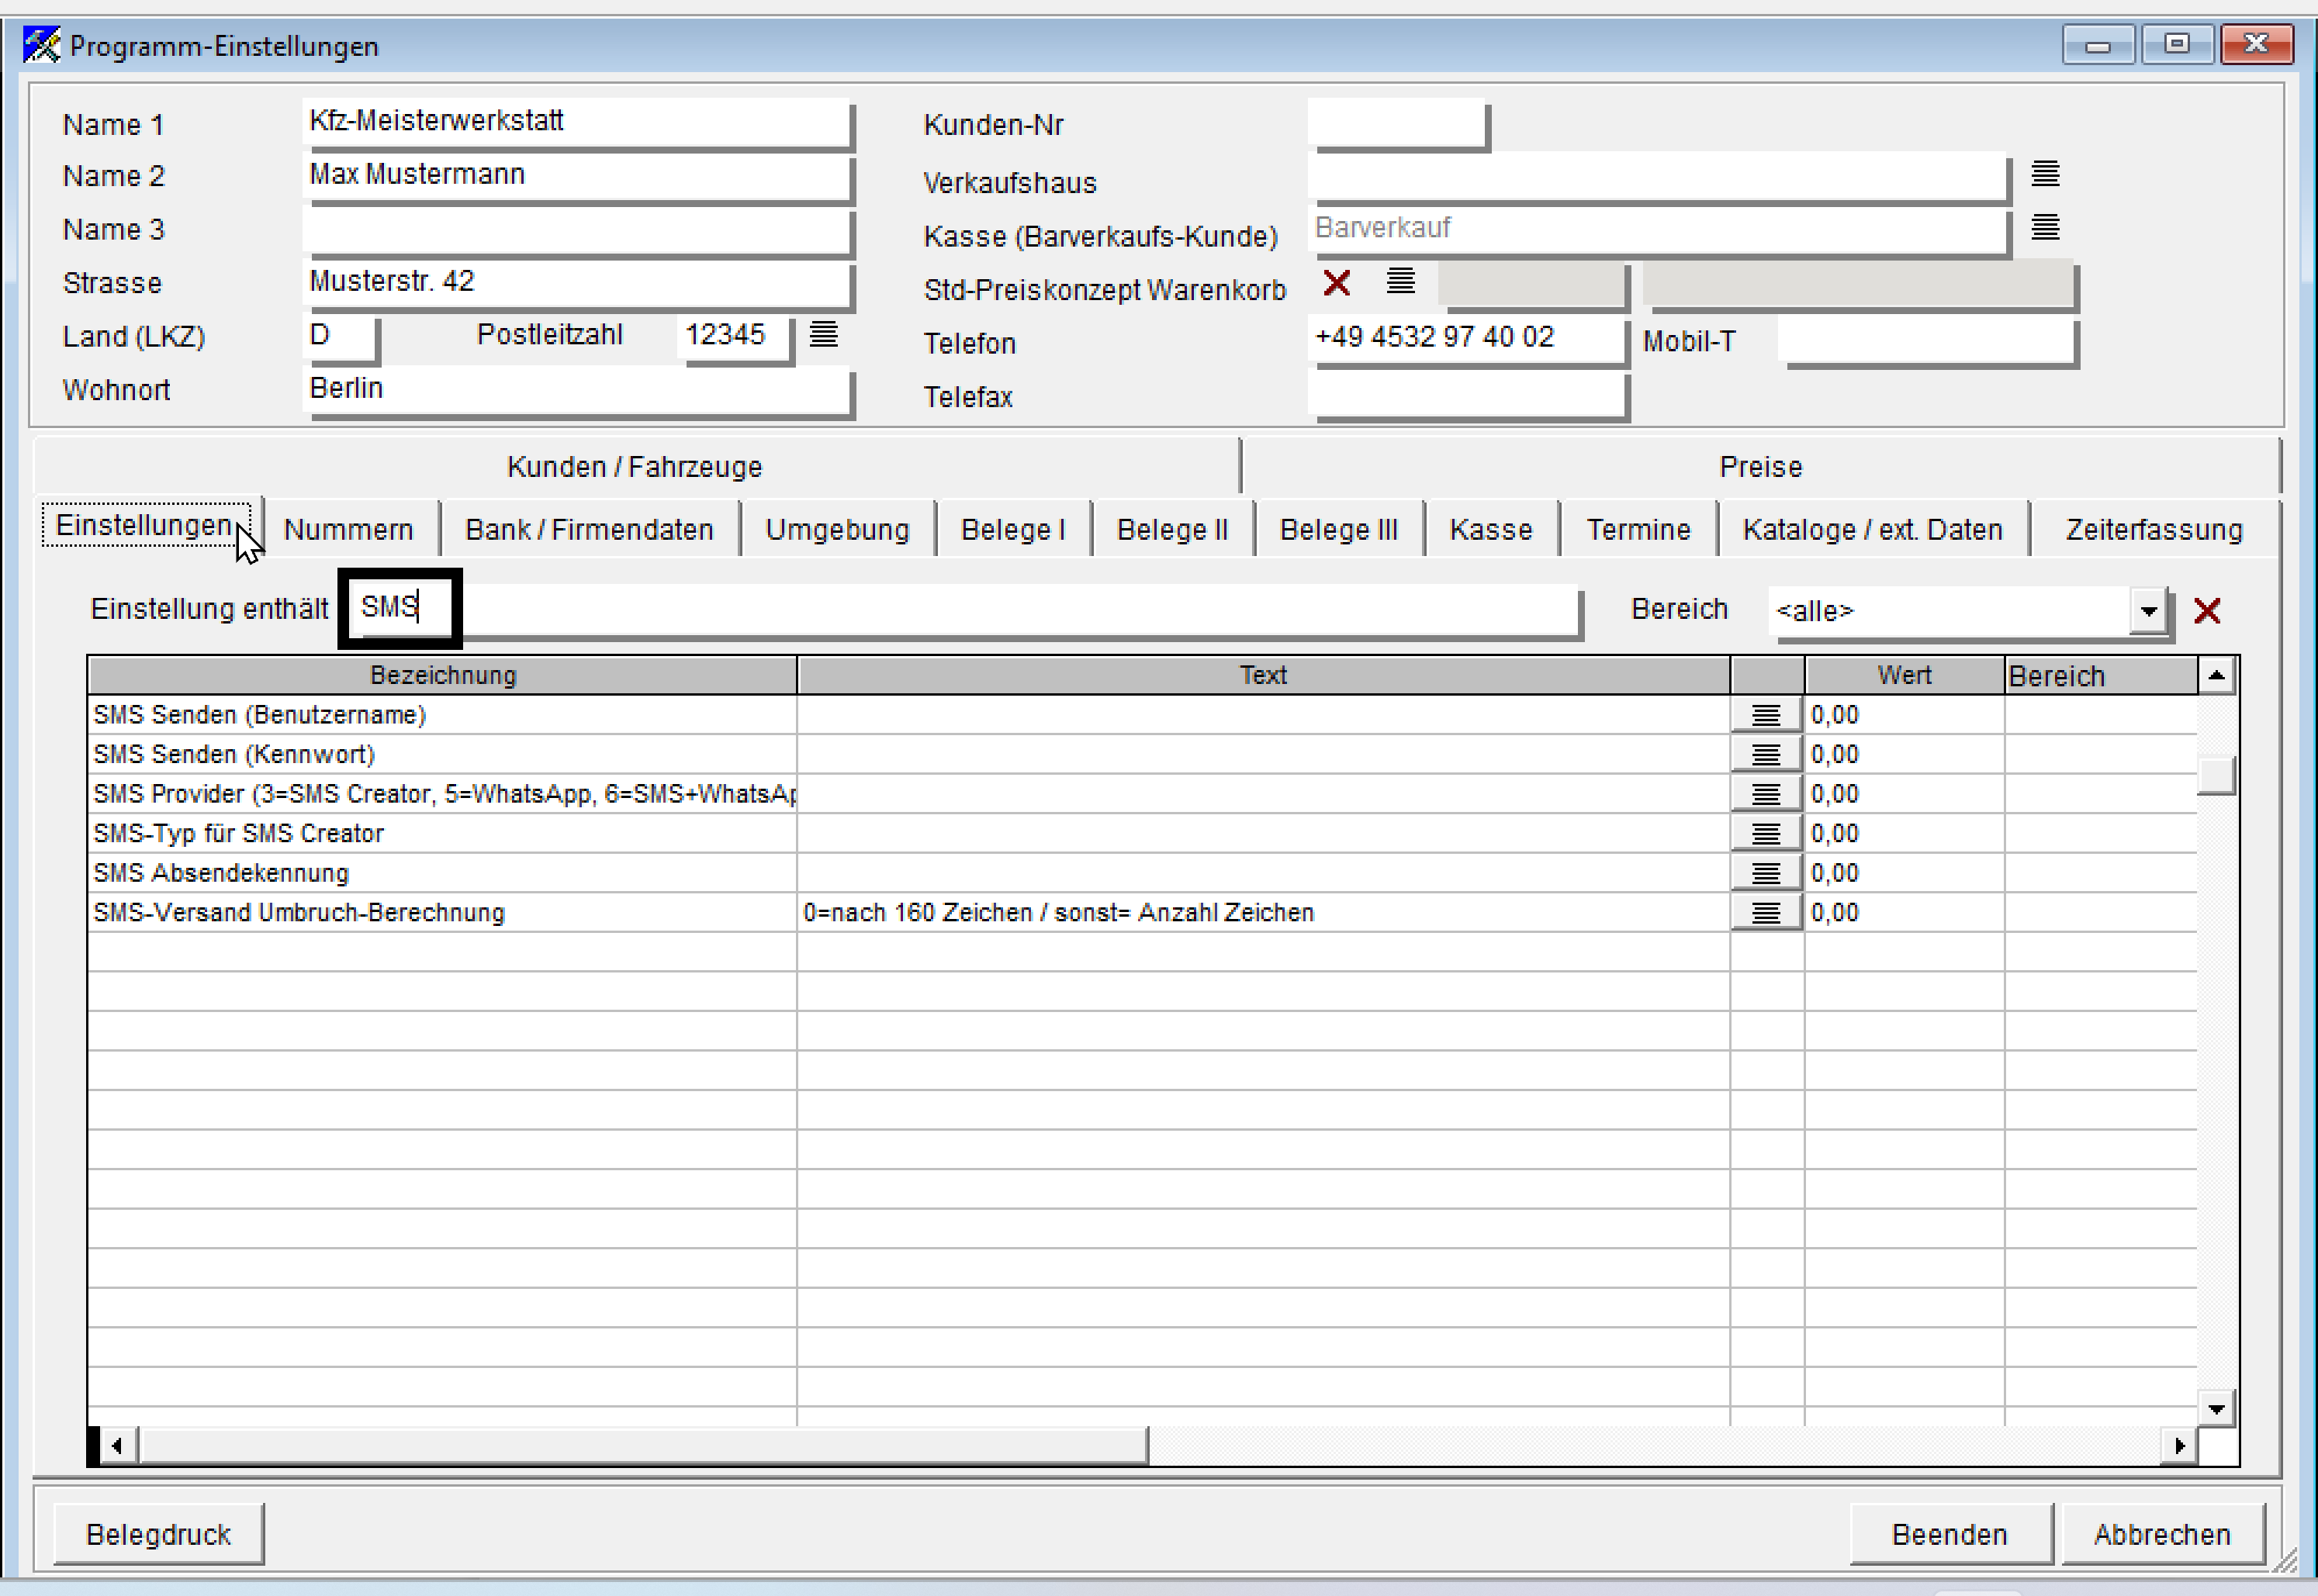
Task: Select row SMS Provider (3=SMS Creator...)
Action: click(1141, 794)
